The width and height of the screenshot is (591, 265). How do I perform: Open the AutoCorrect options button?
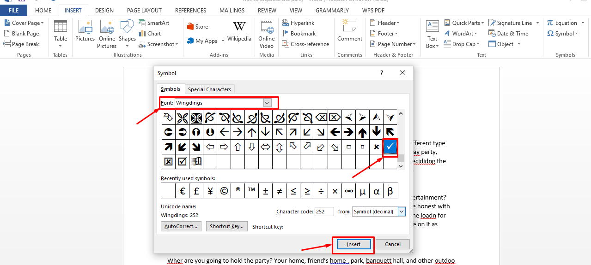[x=181, y=226]
